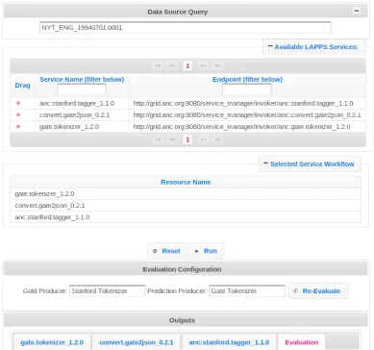Go to last page in bottom paginator

point(218,139)
